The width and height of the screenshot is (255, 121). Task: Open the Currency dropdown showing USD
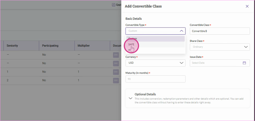click(155, 63)
